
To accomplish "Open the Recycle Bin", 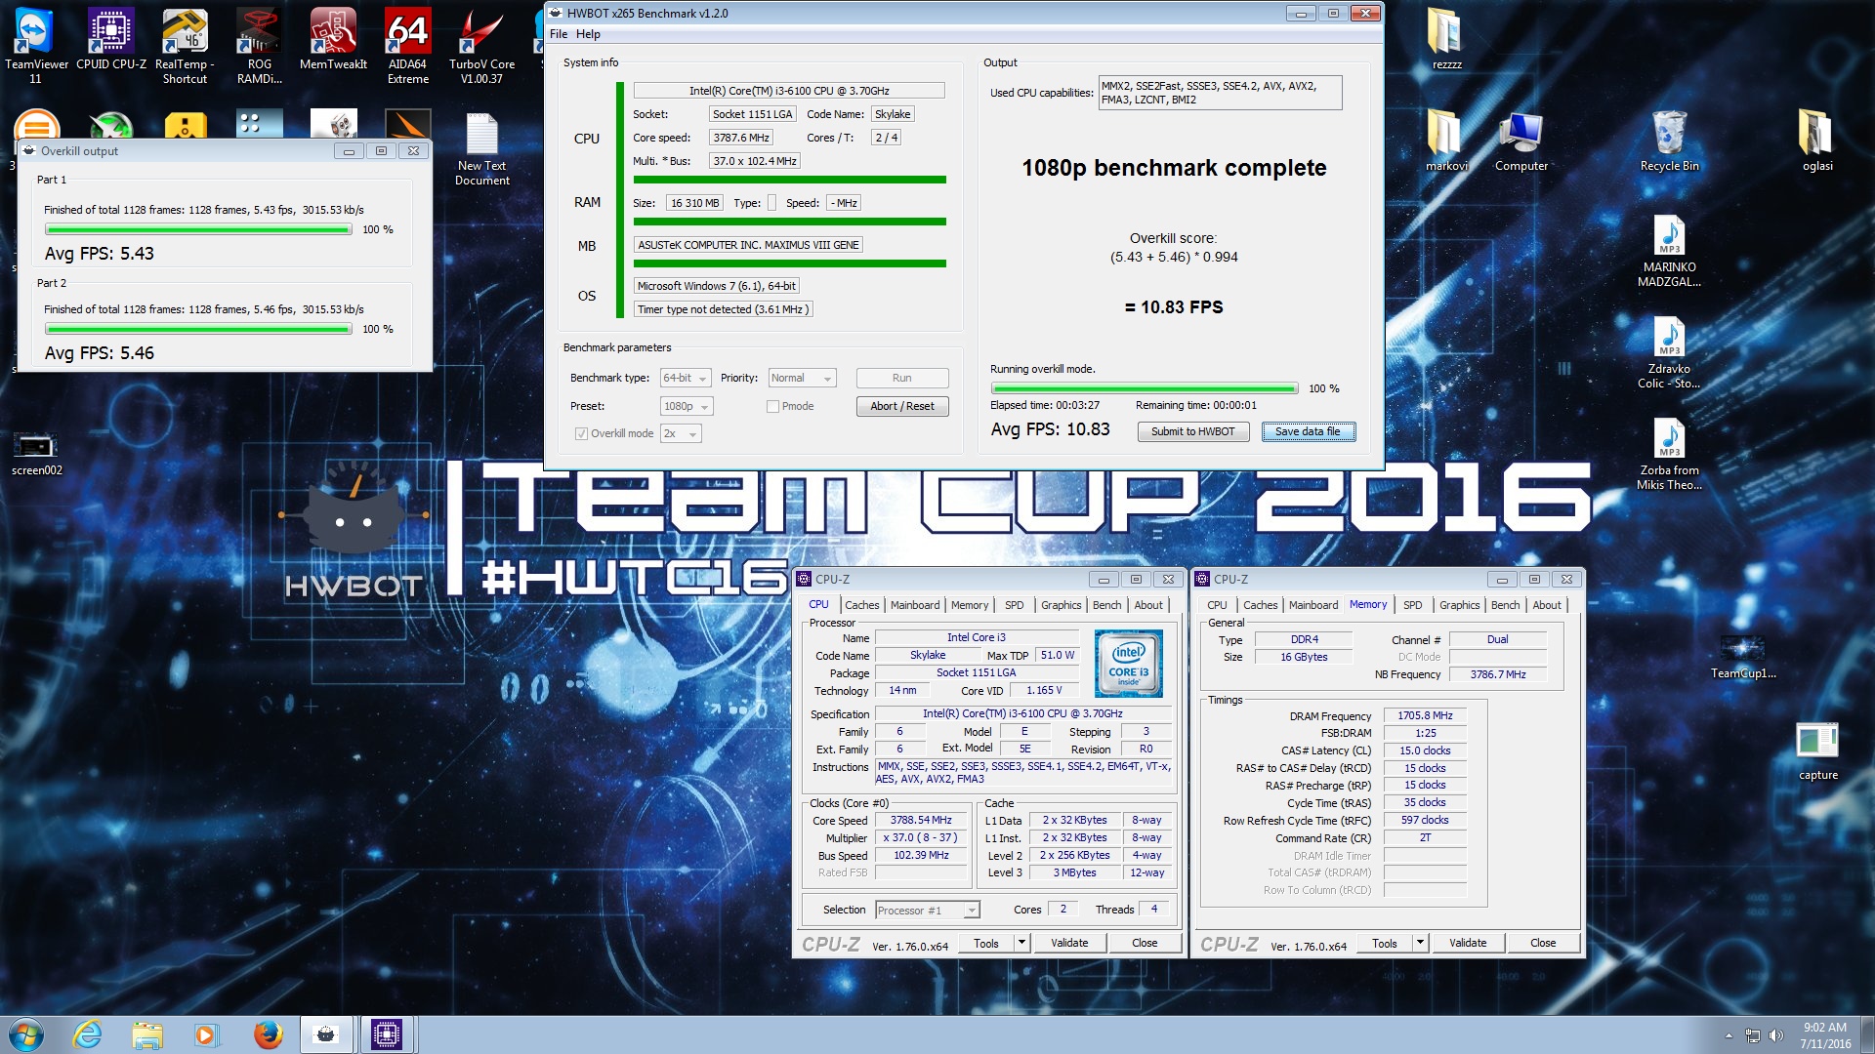I will [x=1669, y=141].
